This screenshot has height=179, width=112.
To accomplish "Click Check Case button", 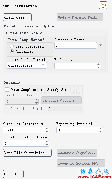I will tap(17, 17).
